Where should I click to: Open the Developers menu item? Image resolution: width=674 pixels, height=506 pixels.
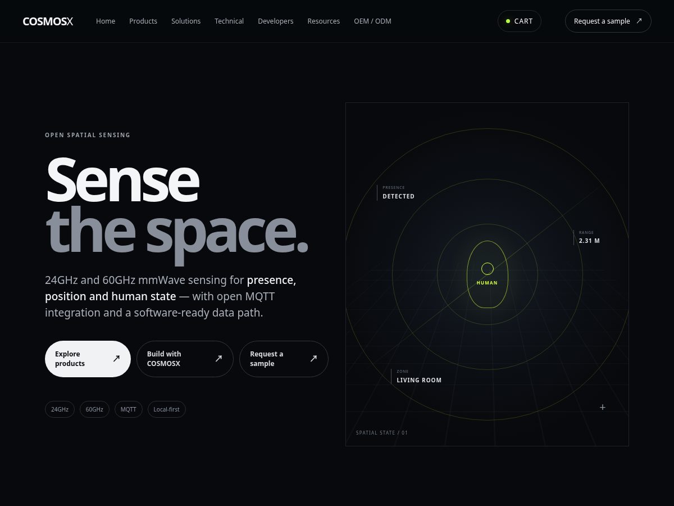[275, 21]
